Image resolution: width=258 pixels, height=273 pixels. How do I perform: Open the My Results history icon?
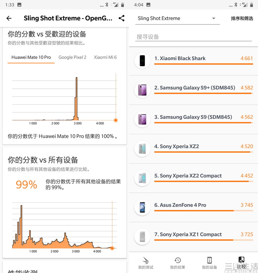click(178, 260)
